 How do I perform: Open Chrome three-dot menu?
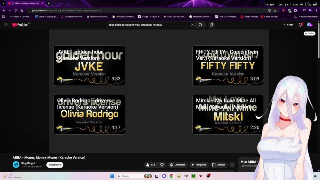point(316,10)
